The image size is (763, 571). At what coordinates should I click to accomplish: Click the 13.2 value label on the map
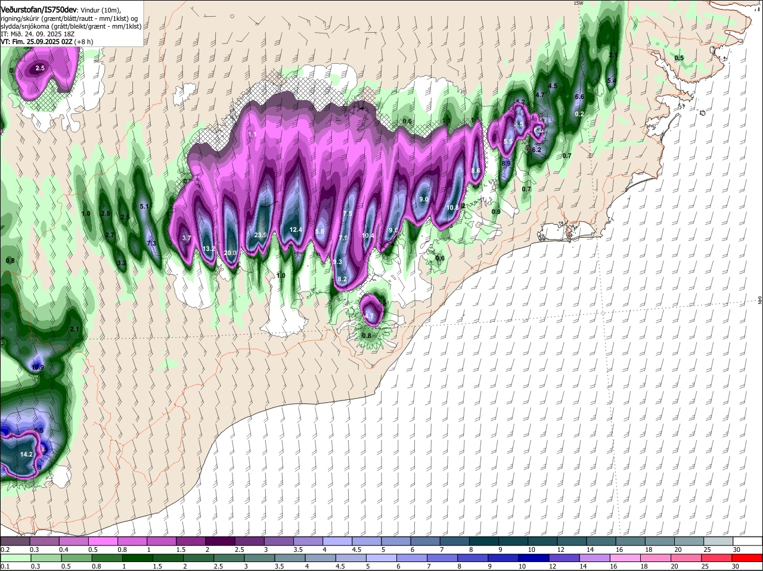point(209,249)
